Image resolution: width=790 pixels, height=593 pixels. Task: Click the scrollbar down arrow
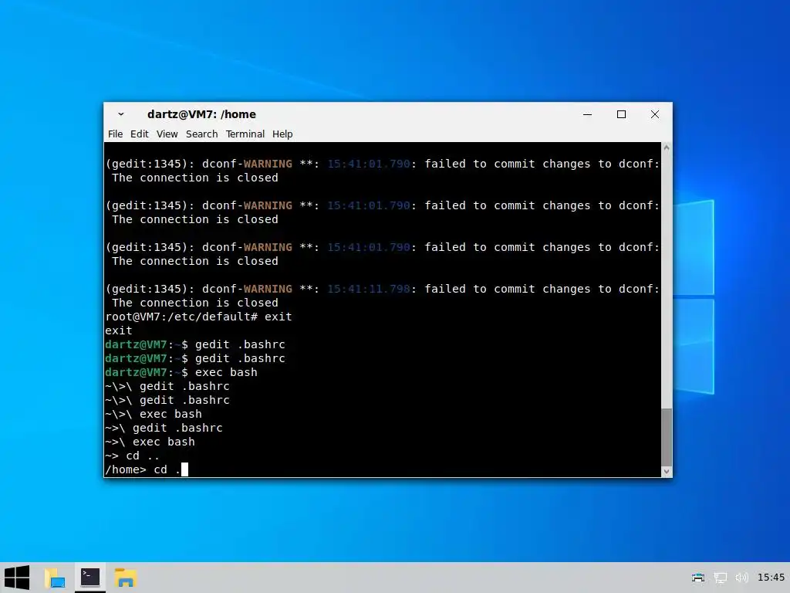pos(667,472)
